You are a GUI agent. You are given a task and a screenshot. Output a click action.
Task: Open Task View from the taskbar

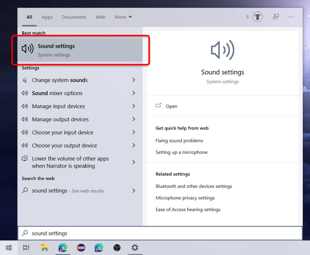(26, 248)
